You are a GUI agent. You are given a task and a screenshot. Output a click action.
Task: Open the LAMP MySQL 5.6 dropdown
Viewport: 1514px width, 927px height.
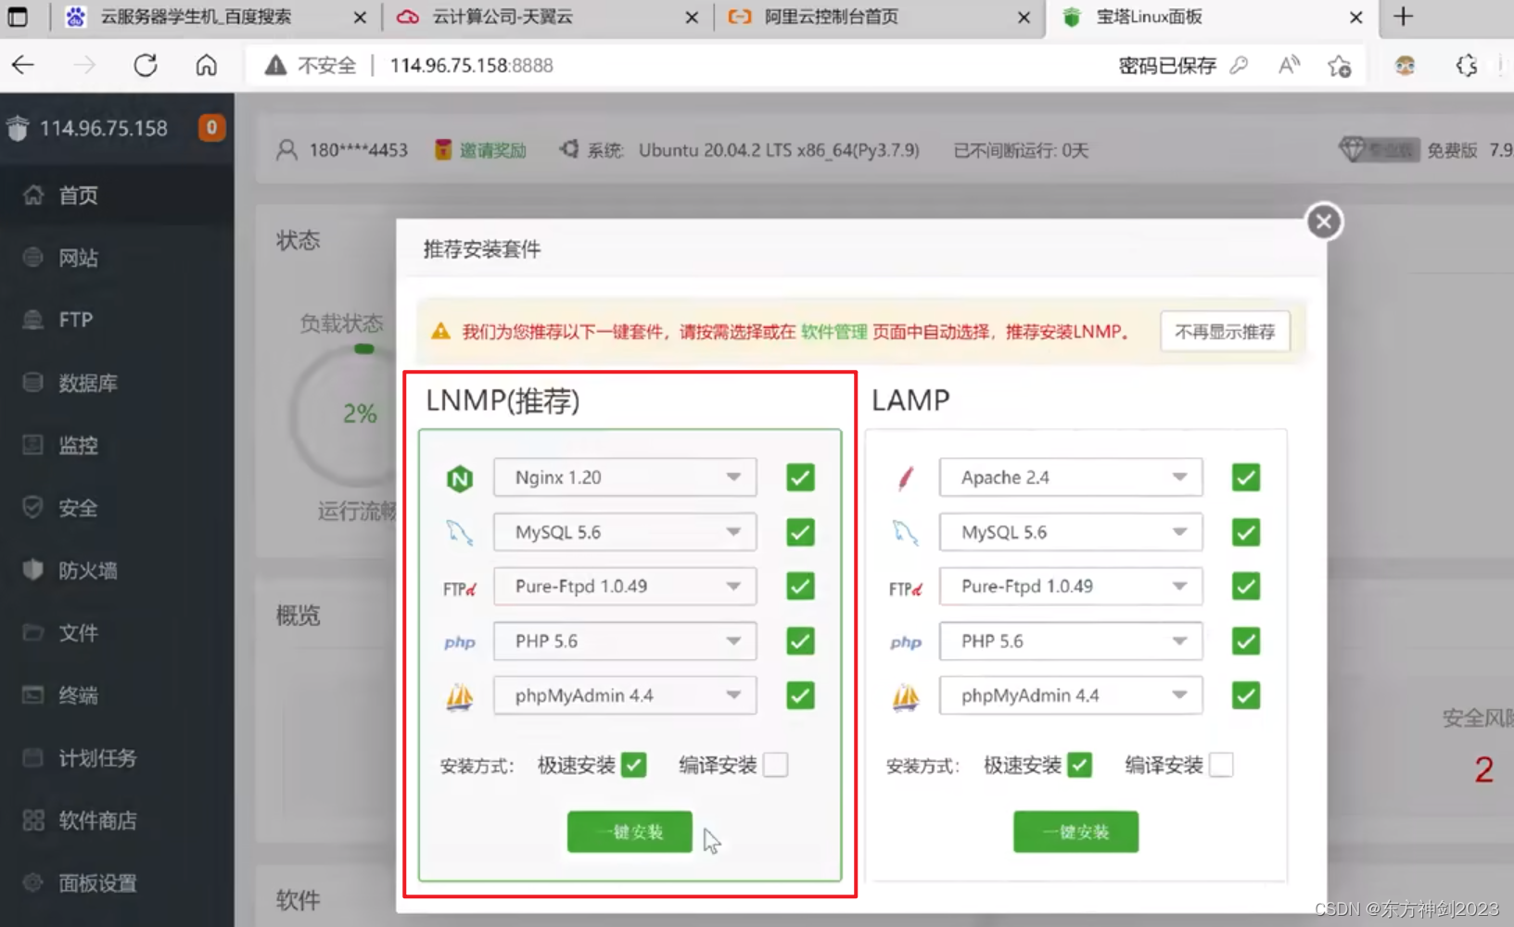1071,532
